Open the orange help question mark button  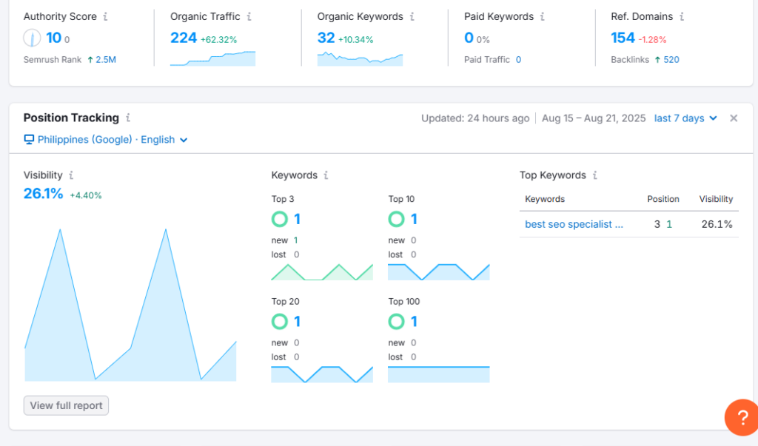pyautogui.click(x=741, y=417)
